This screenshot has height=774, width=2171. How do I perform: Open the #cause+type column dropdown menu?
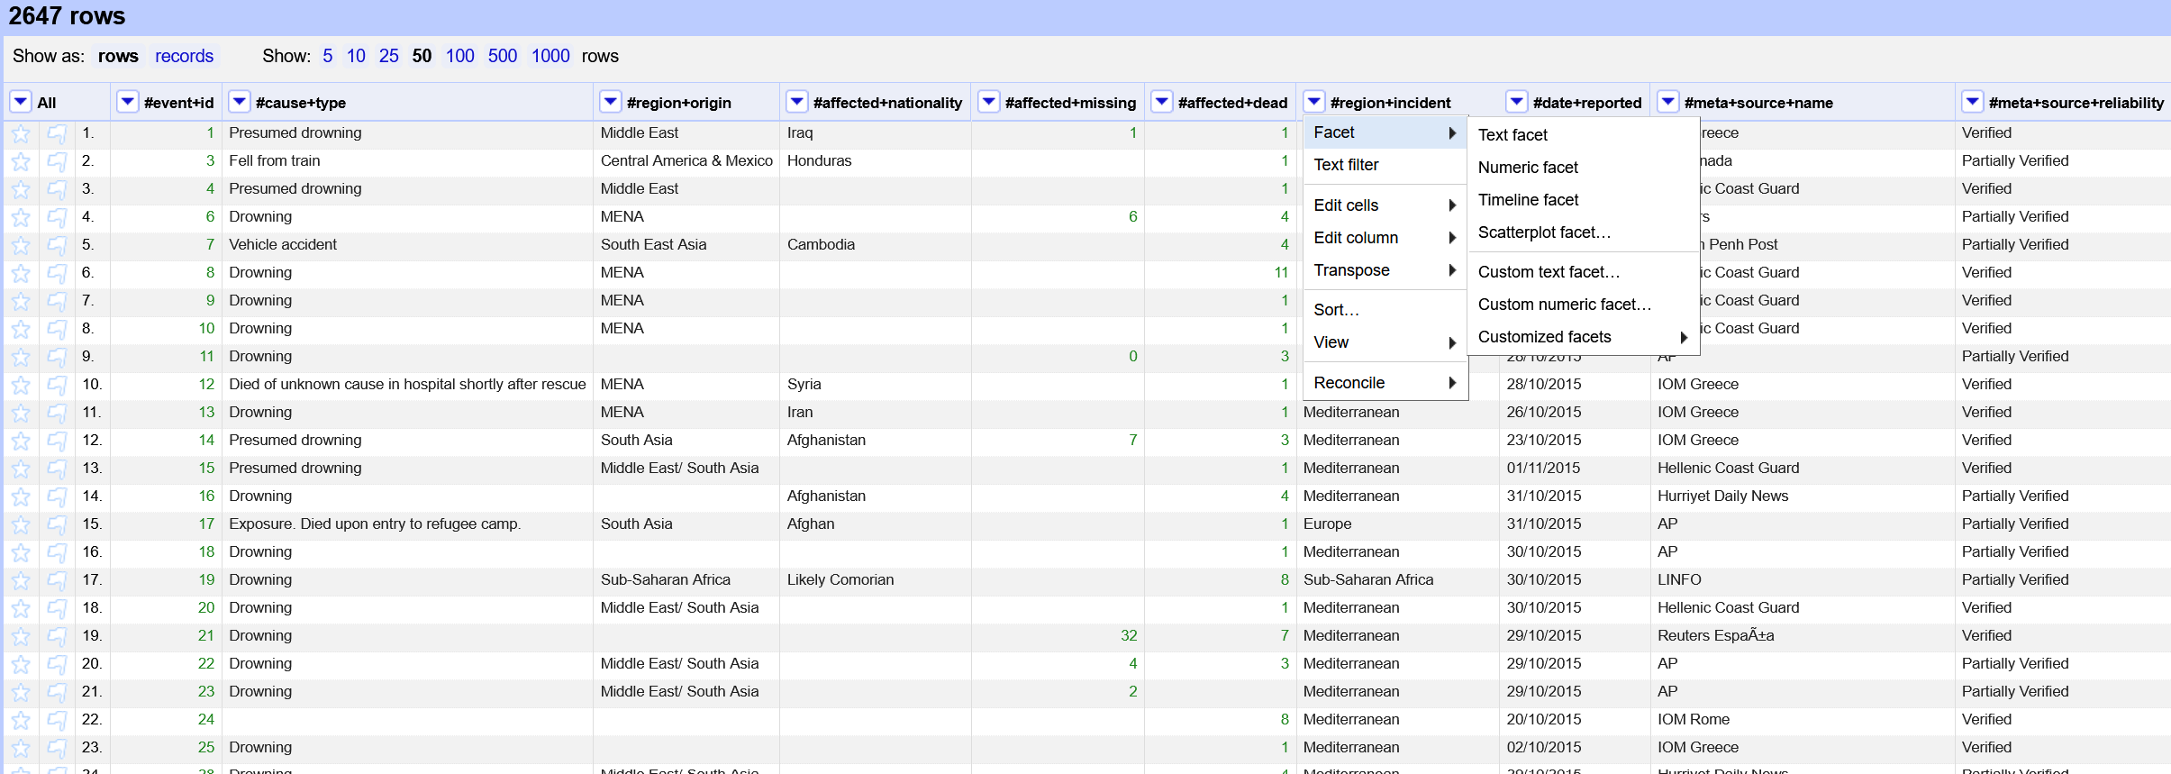pos(240,102)
